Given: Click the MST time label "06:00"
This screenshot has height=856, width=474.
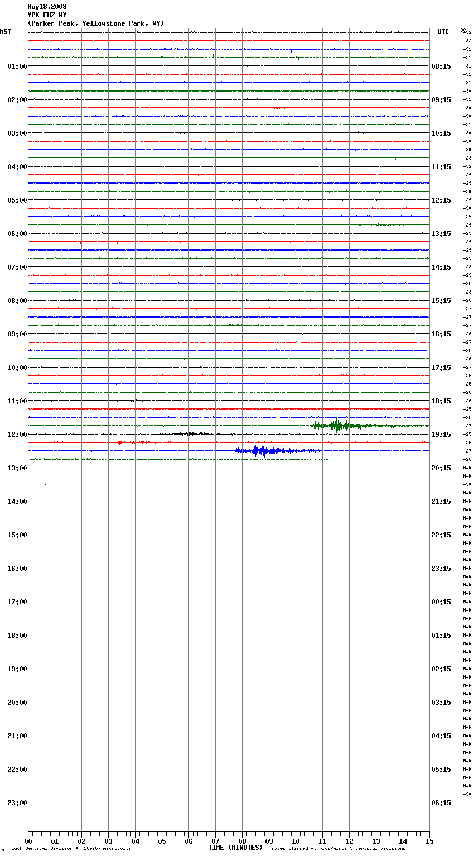Looking at the screenshot, I should coord(17,234).
